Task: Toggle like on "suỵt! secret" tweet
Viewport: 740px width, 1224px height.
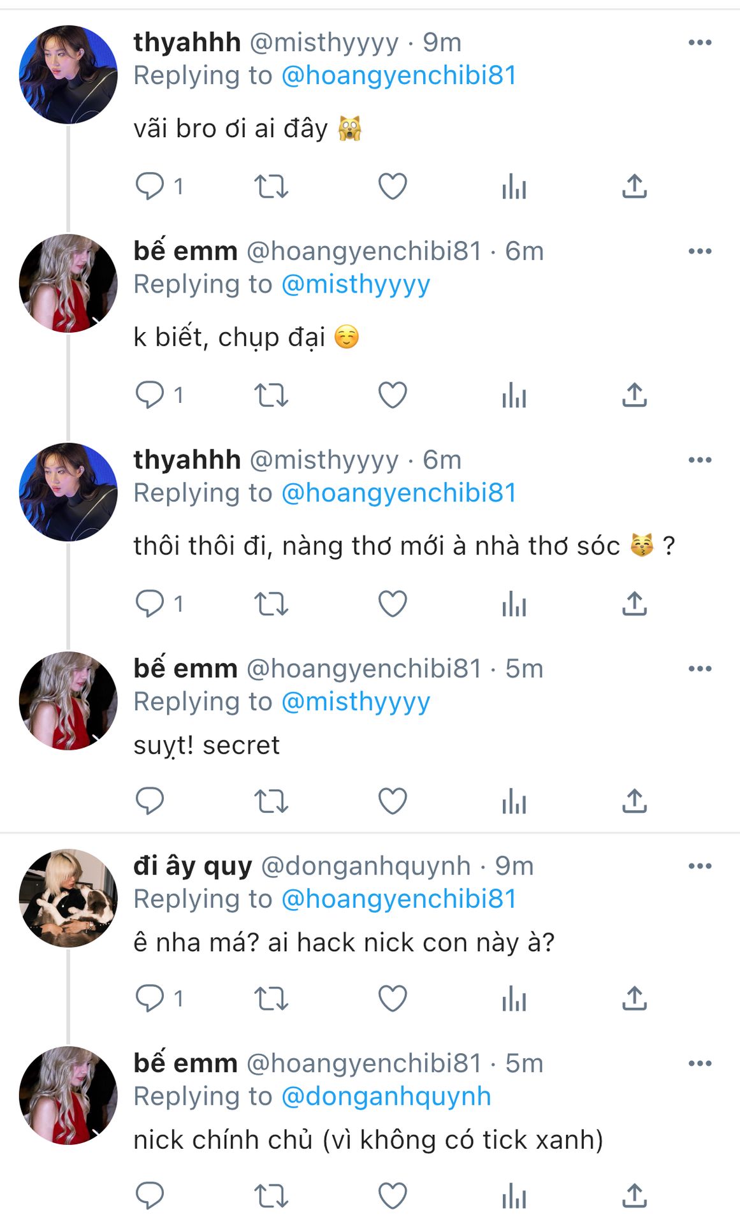Action: [392, 801]
